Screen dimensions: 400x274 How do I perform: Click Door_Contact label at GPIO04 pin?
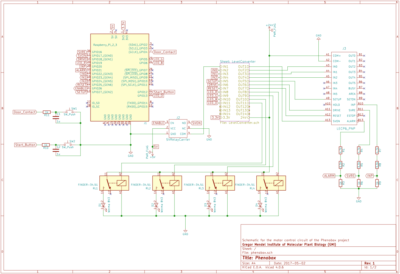[x=165, y=52]
